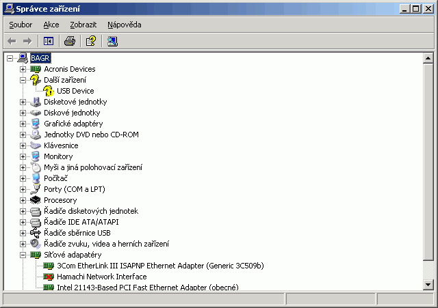This screenshot has width=438, height=308.
Task: Click the scrollbar down arrow
Action: coord(428,285)
